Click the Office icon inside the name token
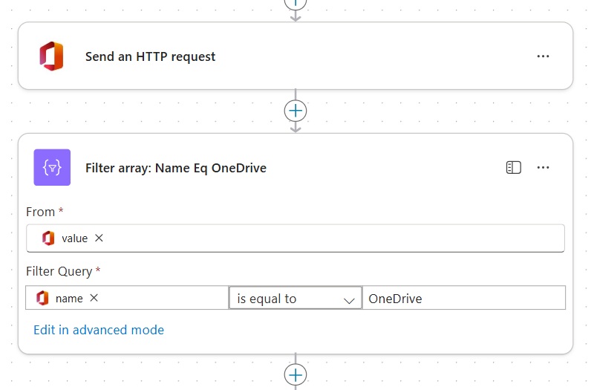Viewport: 594px width, 390px height. 42,298
